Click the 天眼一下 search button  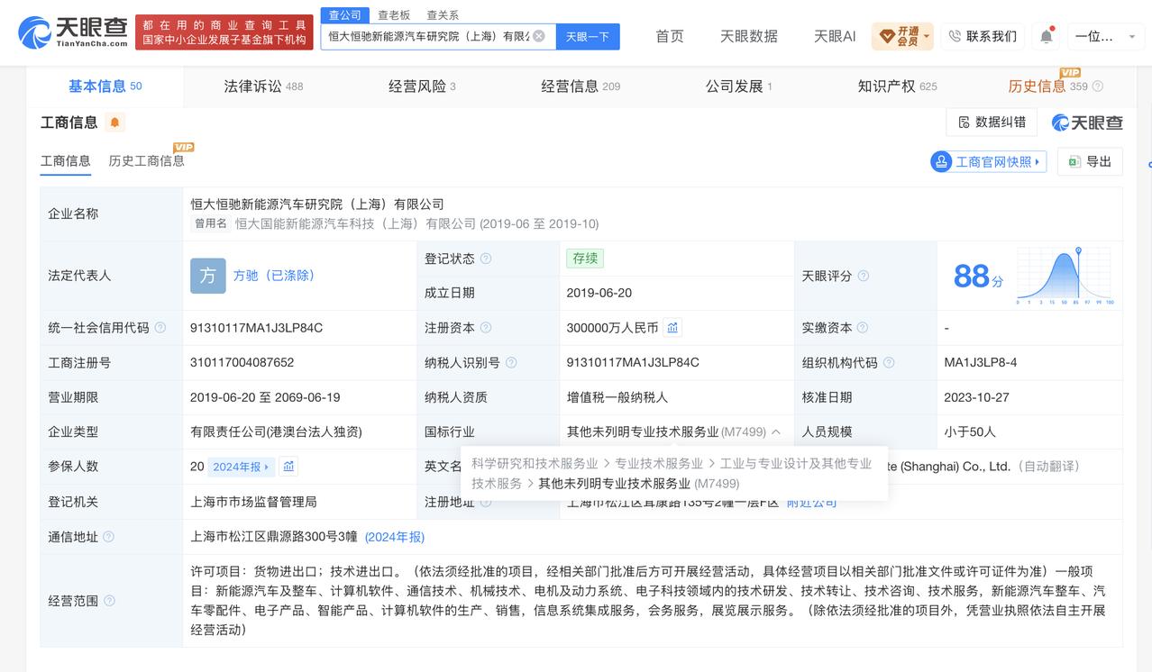pyautogui.click(x=588, y=36)
